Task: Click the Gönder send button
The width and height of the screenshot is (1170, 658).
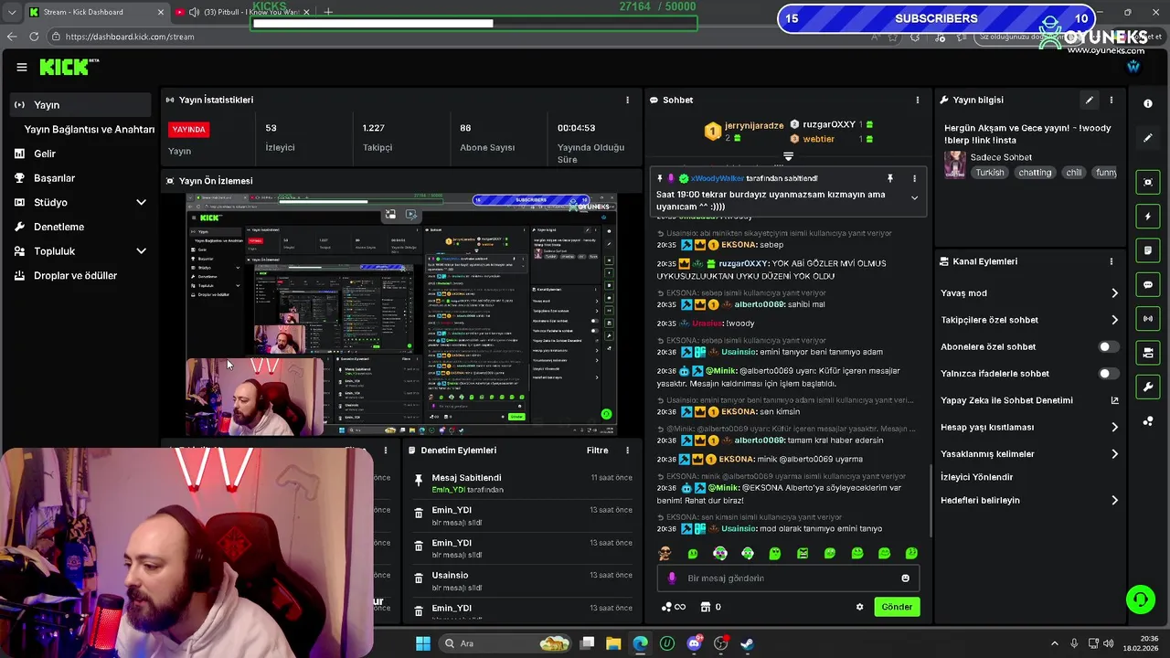Action: [897, 607]
